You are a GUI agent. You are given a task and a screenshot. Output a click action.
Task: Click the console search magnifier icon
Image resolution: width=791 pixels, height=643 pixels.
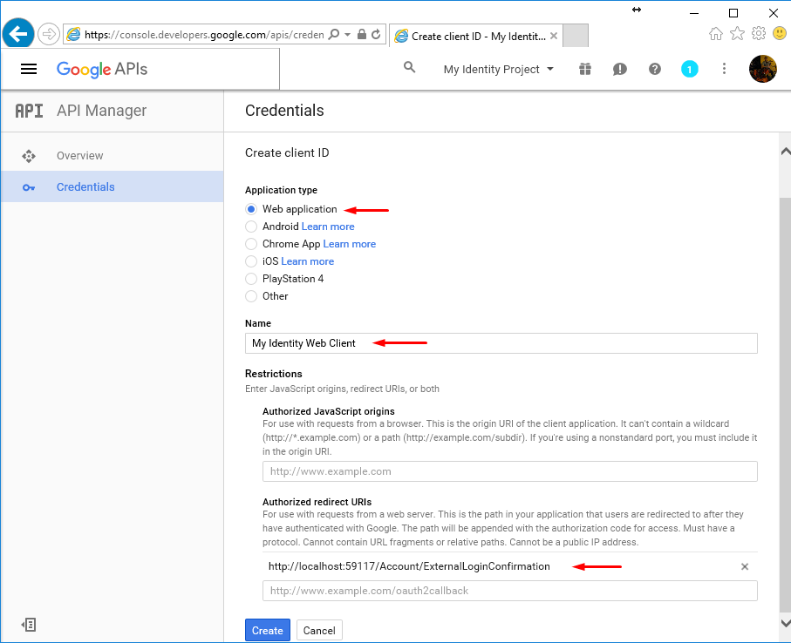pyautogui.click(x=410, y=67)
